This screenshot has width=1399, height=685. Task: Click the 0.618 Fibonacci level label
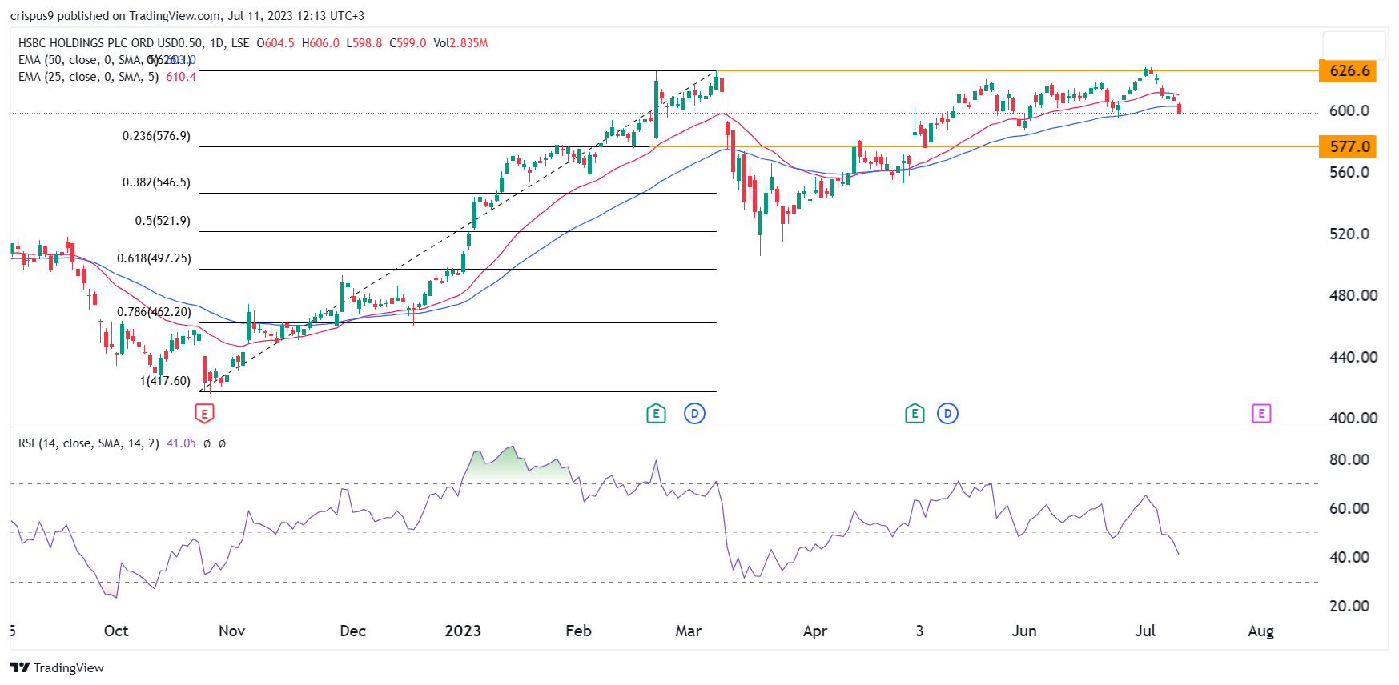click(154, 258)
